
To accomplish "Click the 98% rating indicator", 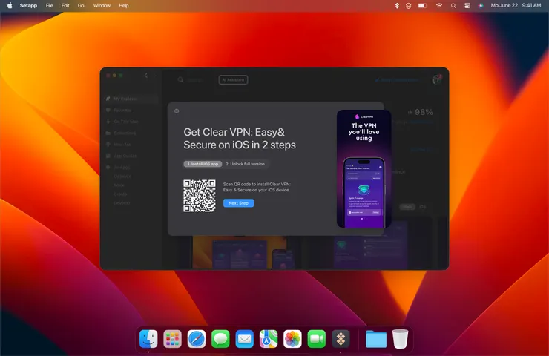I will [420, 112].
